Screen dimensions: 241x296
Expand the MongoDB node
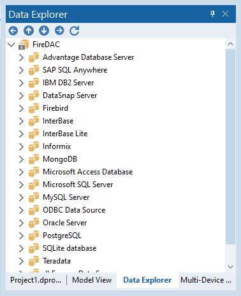click(x=21, y=159)
